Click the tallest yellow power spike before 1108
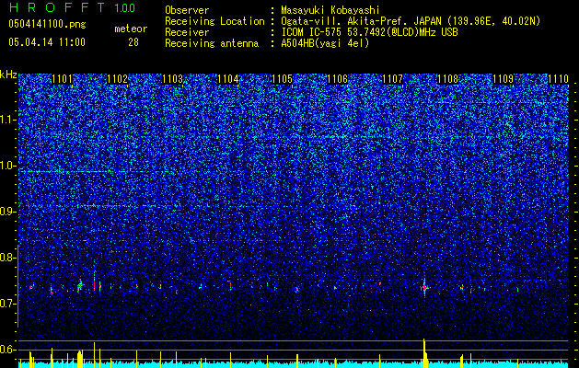 (424, 353)
